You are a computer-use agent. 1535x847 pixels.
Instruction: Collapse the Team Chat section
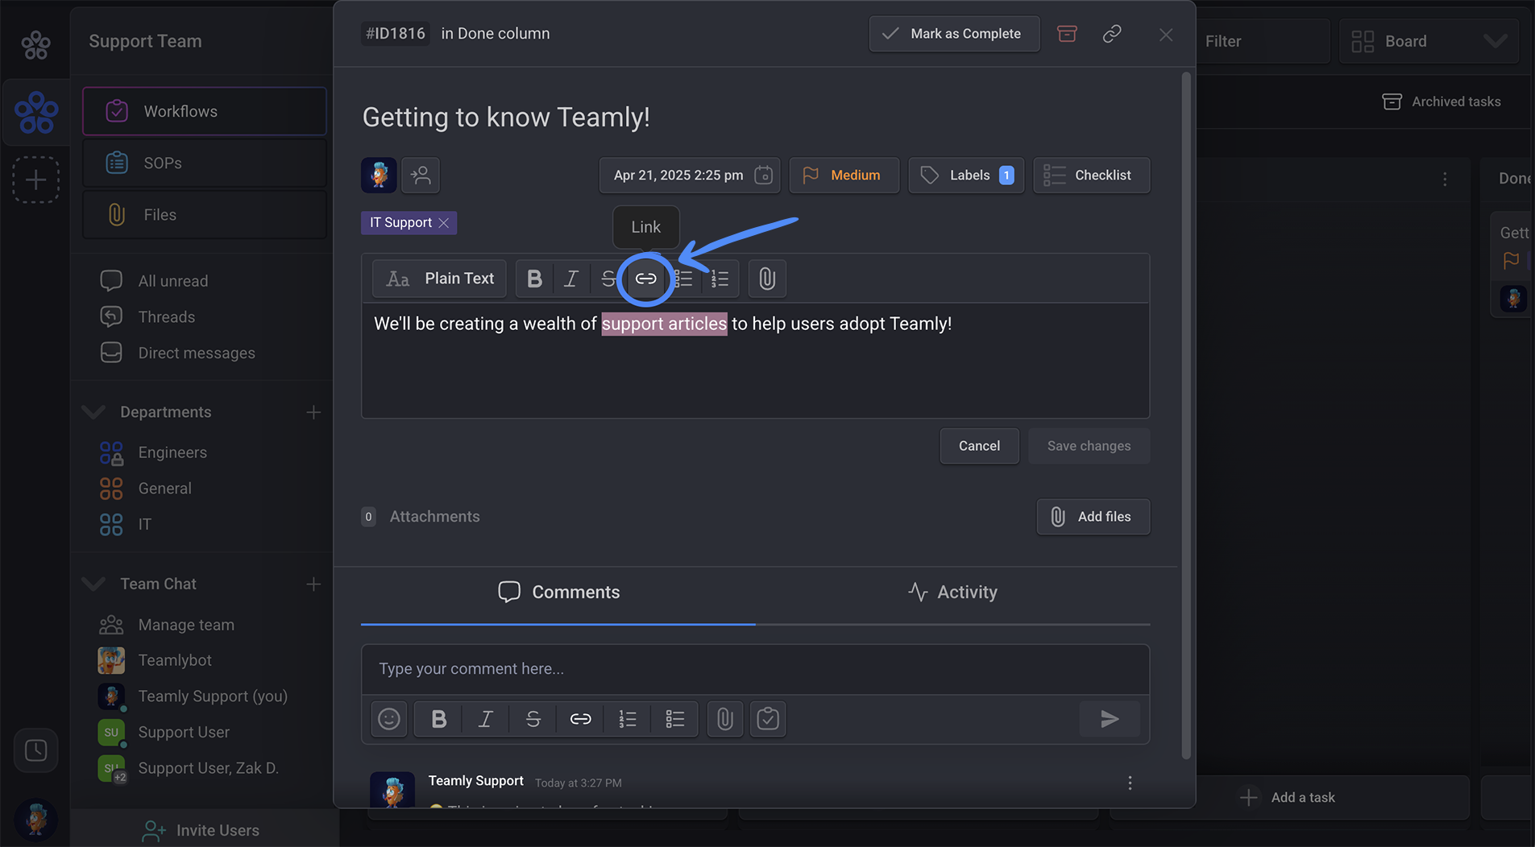coord(93,584)
